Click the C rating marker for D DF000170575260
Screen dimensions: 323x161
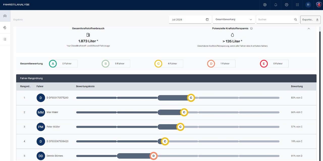point(191,98)
